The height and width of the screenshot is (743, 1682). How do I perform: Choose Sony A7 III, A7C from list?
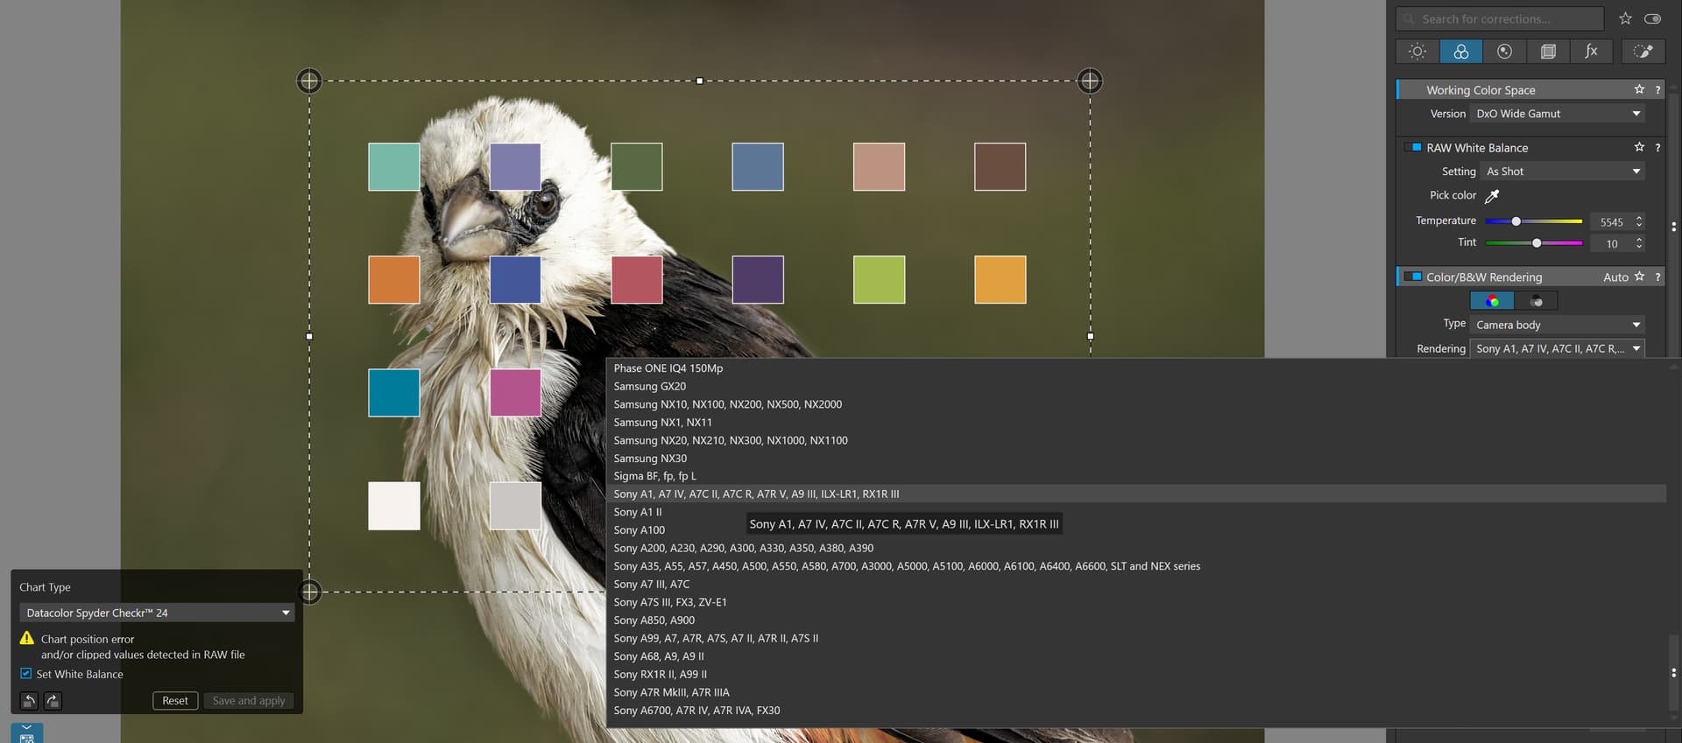[651, 585]
